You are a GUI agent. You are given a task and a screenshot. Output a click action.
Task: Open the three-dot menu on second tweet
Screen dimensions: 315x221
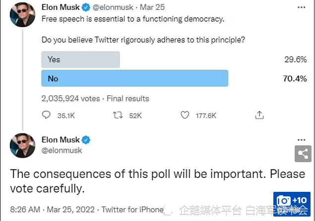[x=301, y=140]
